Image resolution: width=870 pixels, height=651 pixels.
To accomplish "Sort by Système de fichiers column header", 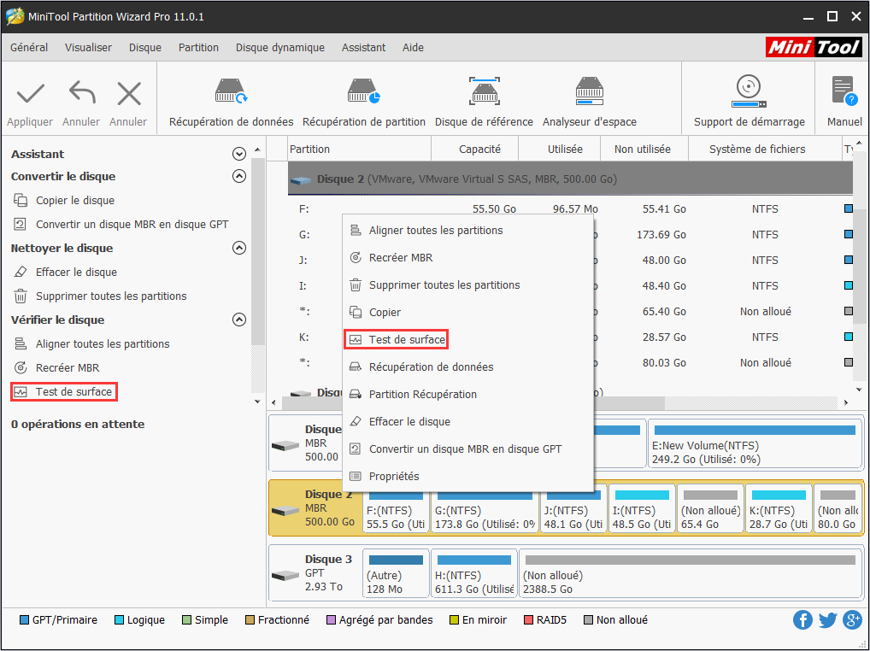I will tap(766, 150).
